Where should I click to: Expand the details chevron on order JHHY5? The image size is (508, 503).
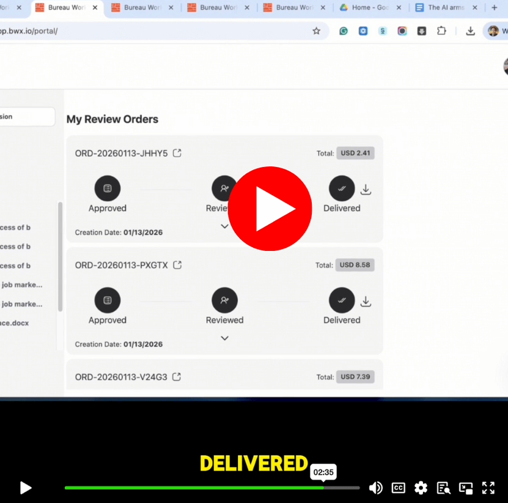(x=224, y=226)
